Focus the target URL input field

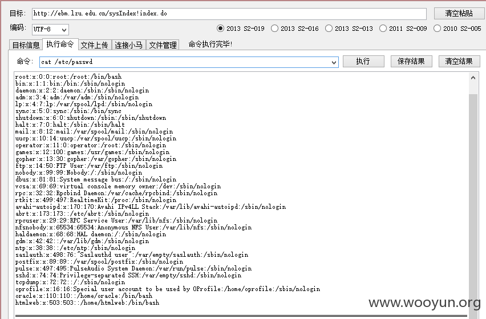click(x=229, y=14)
